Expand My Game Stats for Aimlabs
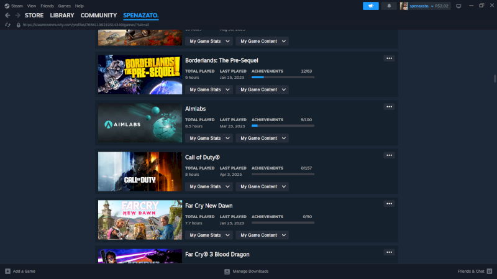This screenshot has width=497, height=279. click(x=209, y=138)
